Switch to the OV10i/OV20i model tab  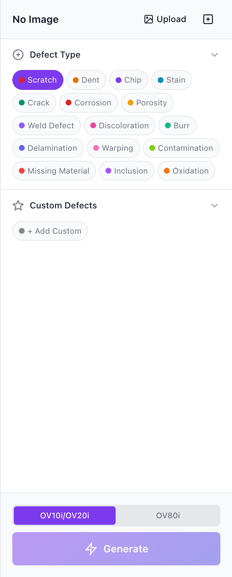(x=65, y=515)
